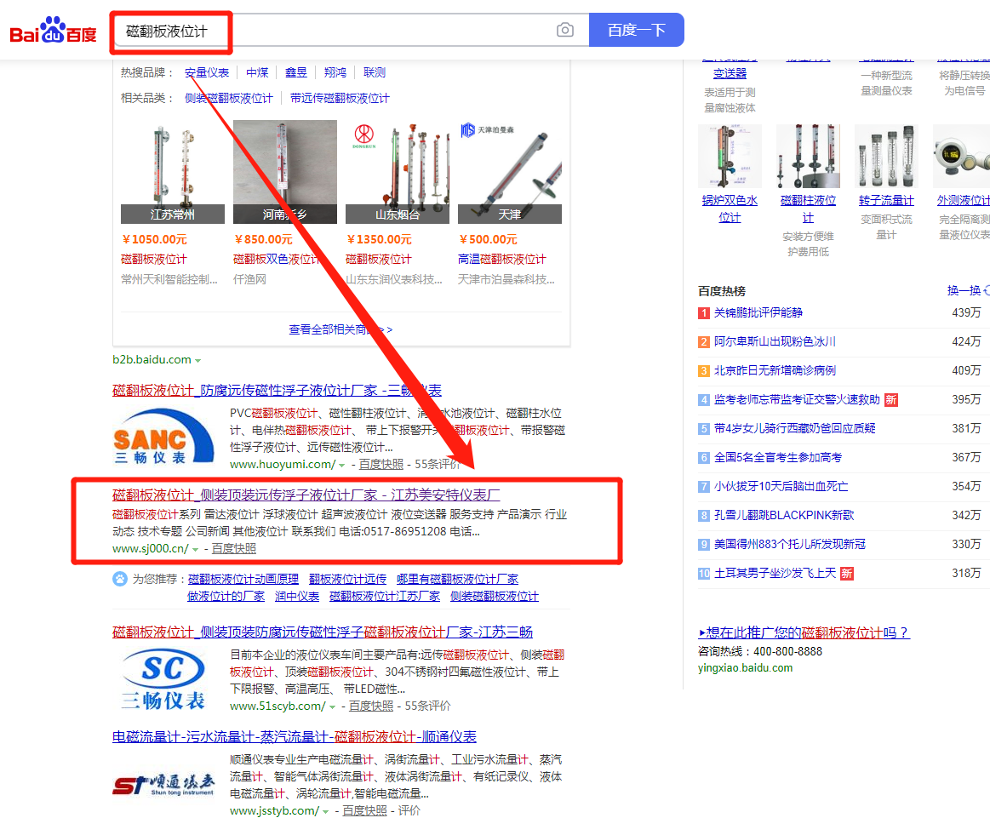Open 侧装磁翻板液位计 related category

[x=228, y=98]
